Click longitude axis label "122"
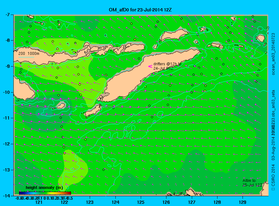 (64, 202)
